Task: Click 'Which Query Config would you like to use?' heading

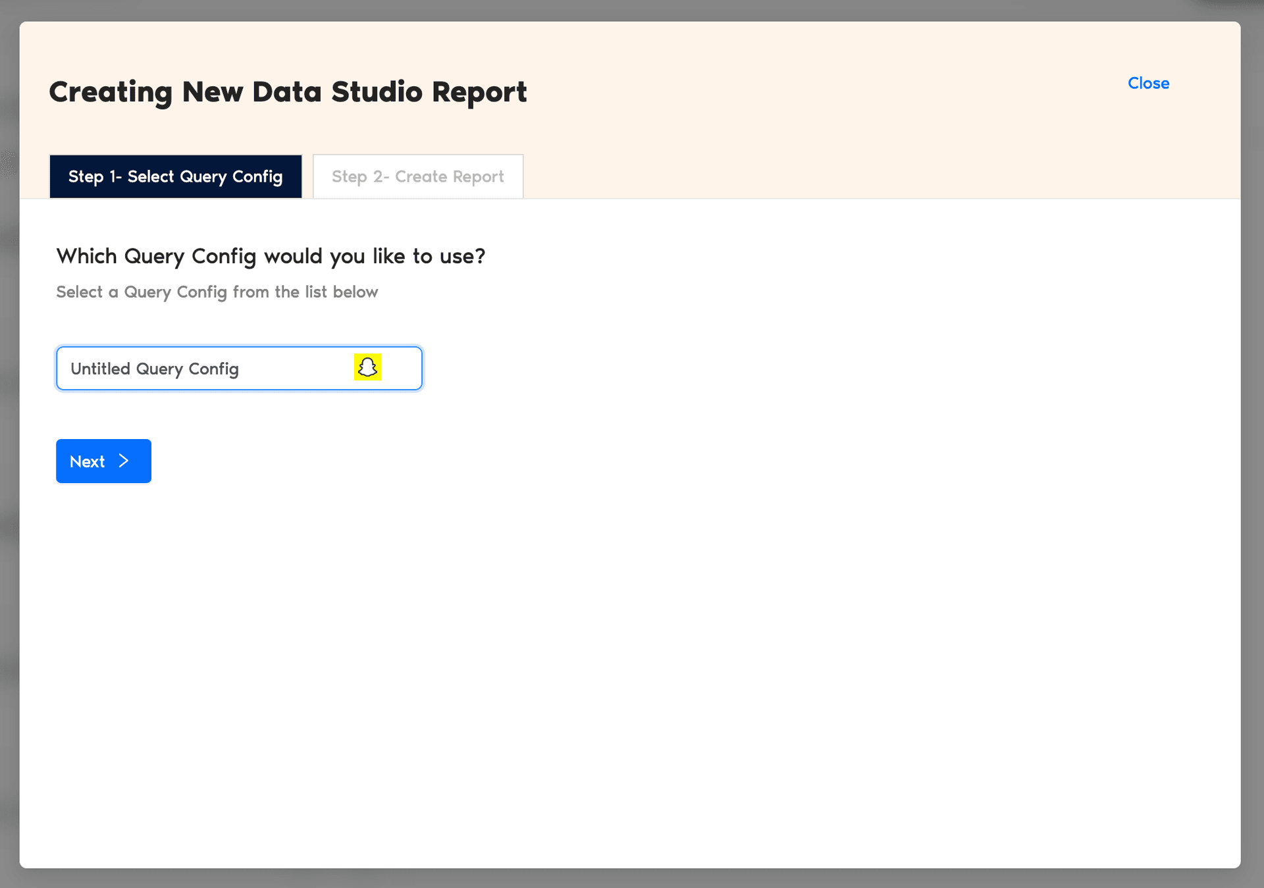Action: pos(271,256)
